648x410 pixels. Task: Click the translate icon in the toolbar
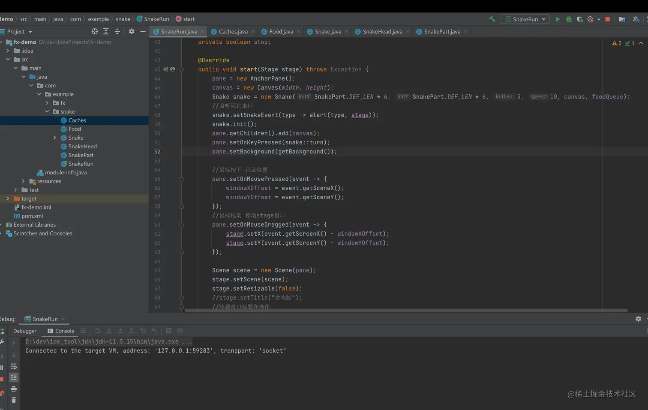click(x=636, y=19)
